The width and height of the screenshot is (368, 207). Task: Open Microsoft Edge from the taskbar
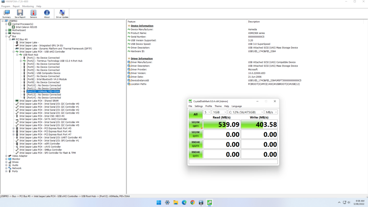point(184,203)
